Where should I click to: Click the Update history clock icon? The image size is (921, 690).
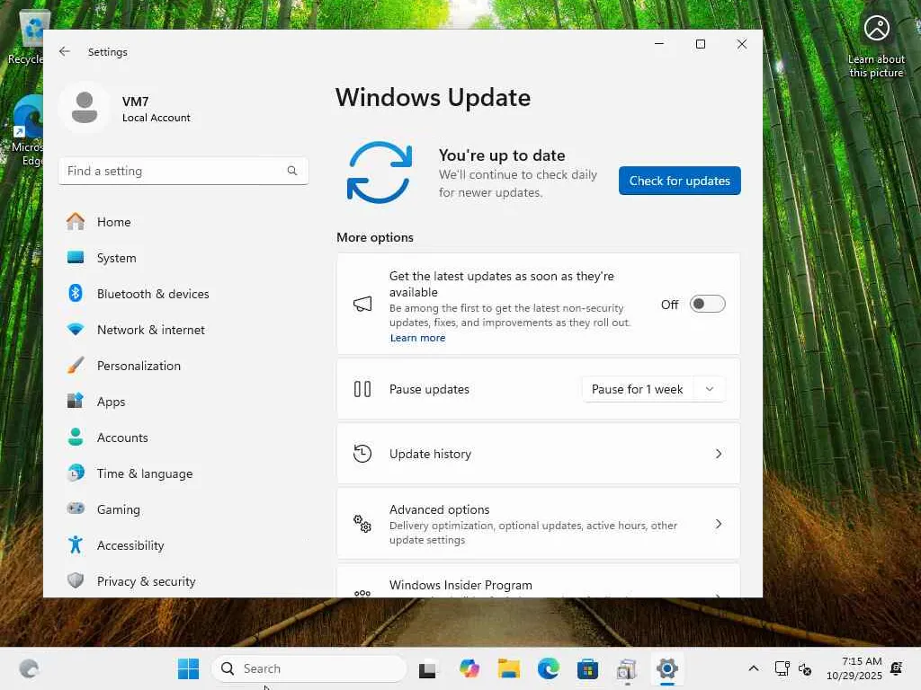[x=362, y=454]
